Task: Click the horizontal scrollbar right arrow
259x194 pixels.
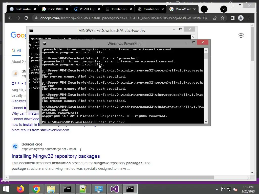Action: [x=248, y=177]
